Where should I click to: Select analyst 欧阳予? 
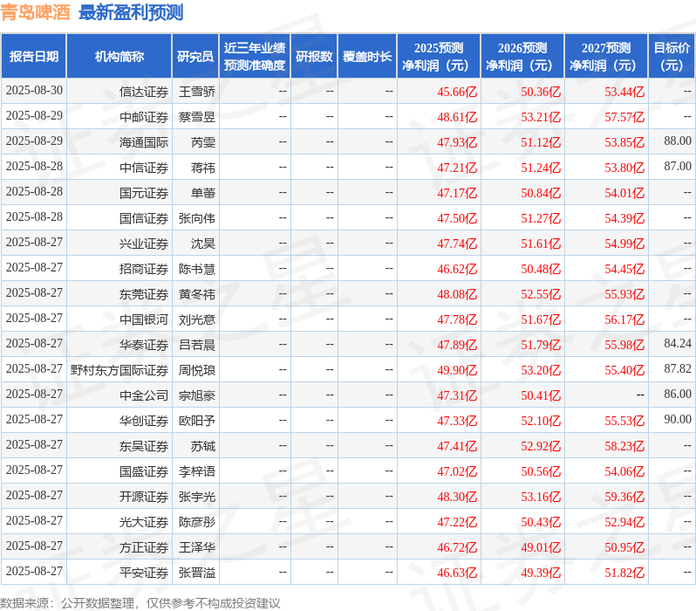click(x=197, y=422)
